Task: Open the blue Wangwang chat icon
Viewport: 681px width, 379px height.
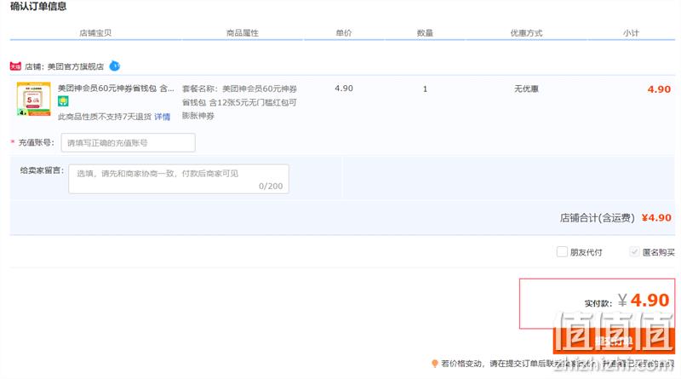Action: click(115, 66)
